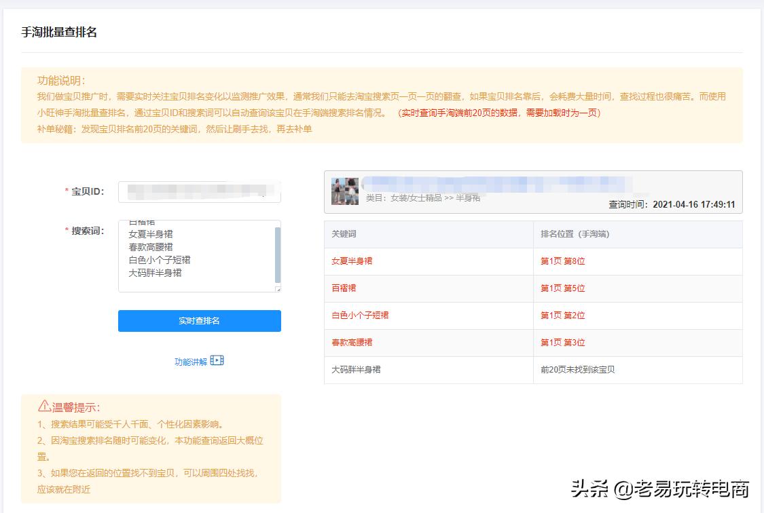Image resolution: width=764 pixels, height=513 pixels.
Task: Select the keyword 女夏半身裙 in results table
Action: click(x=353, y=261)
